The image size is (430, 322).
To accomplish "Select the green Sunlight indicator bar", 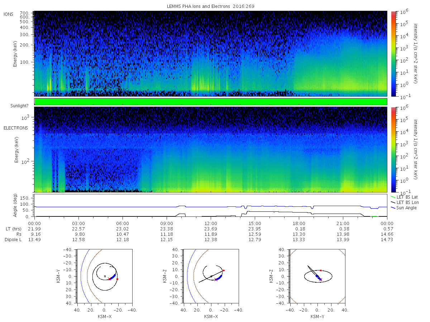I will (211, 102).
